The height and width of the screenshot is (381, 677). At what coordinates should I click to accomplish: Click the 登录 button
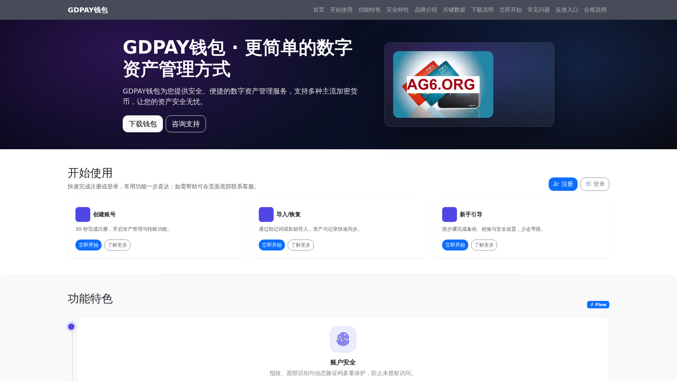[595, 184]
